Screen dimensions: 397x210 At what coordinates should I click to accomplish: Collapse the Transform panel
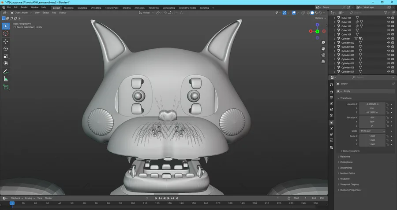345,98
